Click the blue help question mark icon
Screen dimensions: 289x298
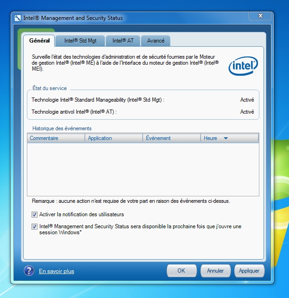pos(29,271)
